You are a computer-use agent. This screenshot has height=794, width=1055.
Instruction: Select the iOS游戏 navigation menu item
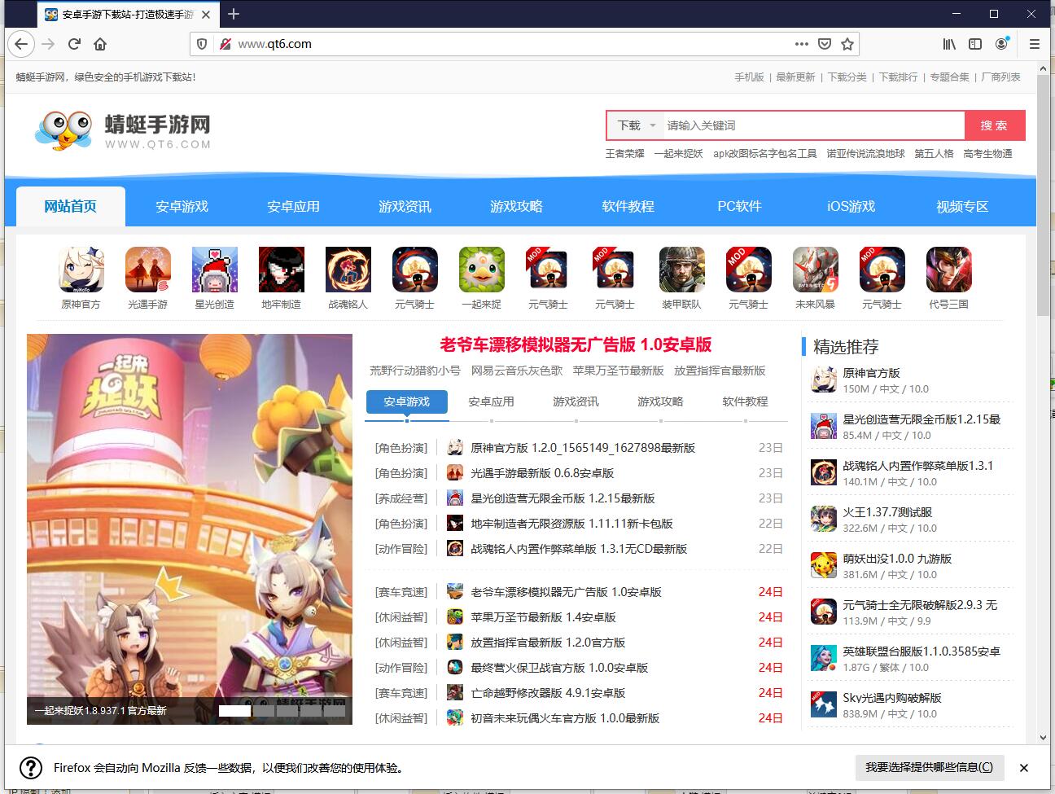(x=851, y=207)
